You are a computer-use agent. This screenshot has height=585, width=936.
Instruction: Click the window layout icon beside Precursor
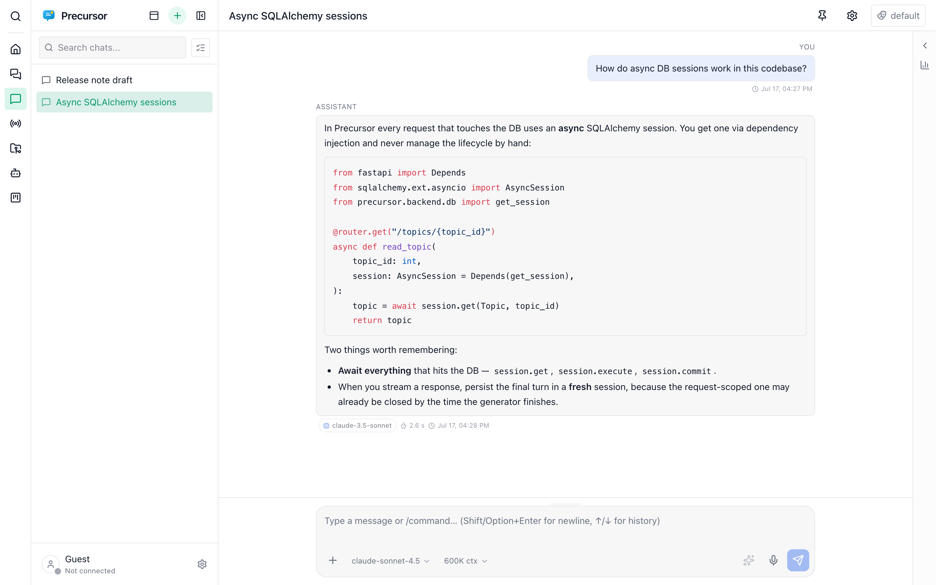point(154,16)
